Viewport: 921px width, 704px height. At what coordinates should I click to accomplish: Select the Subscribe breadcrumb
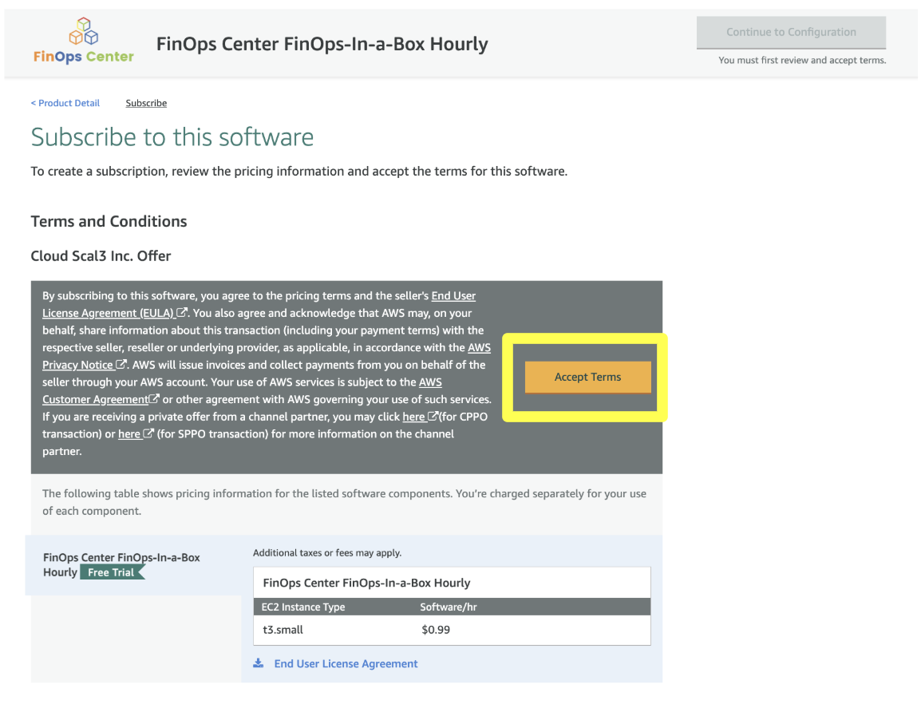[146, 103]
